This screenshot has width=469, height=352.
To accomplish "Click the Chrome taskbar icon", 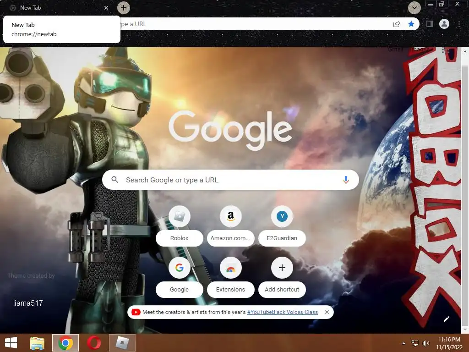I will (x=65, y=343).
